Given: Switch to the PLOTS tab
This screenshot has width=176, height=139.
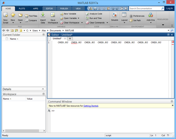Looking at the screenshot, I should coord(22,9).
